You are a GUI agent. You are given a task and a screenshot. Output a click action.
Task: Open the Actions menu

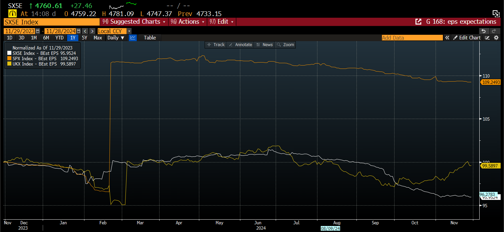tap(188, 22)
